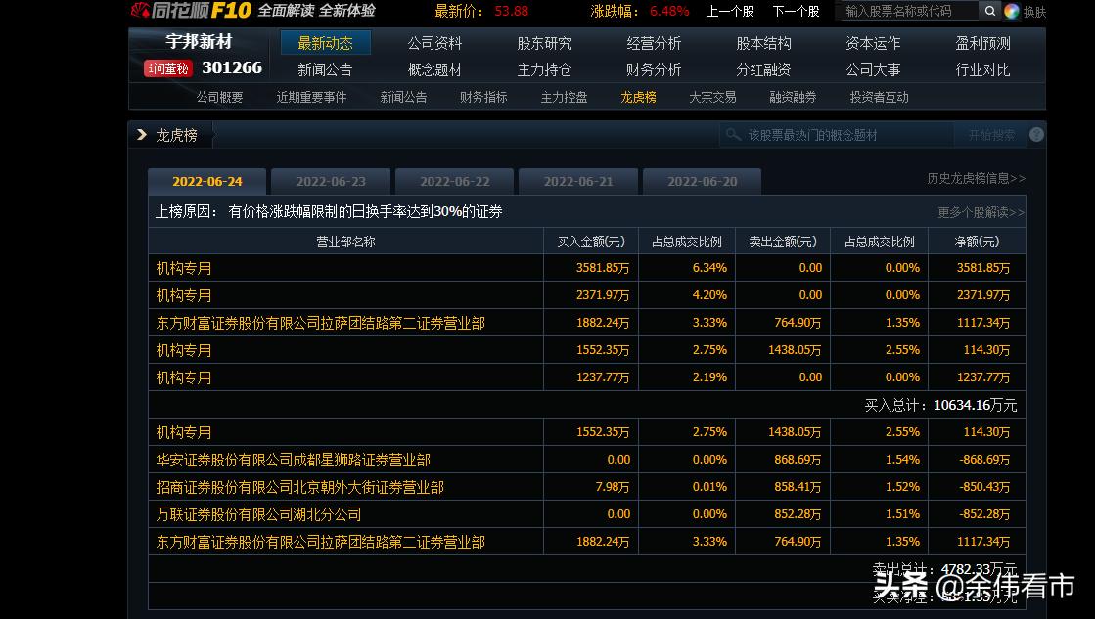Expand the 龙虎榜 section via its chevron arrow
The image size is (1095, 619).
(141, 134)
